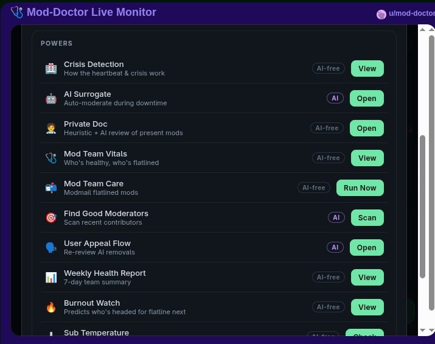
Task: Click '7-day team summary' description
Action: pos(97,282)
